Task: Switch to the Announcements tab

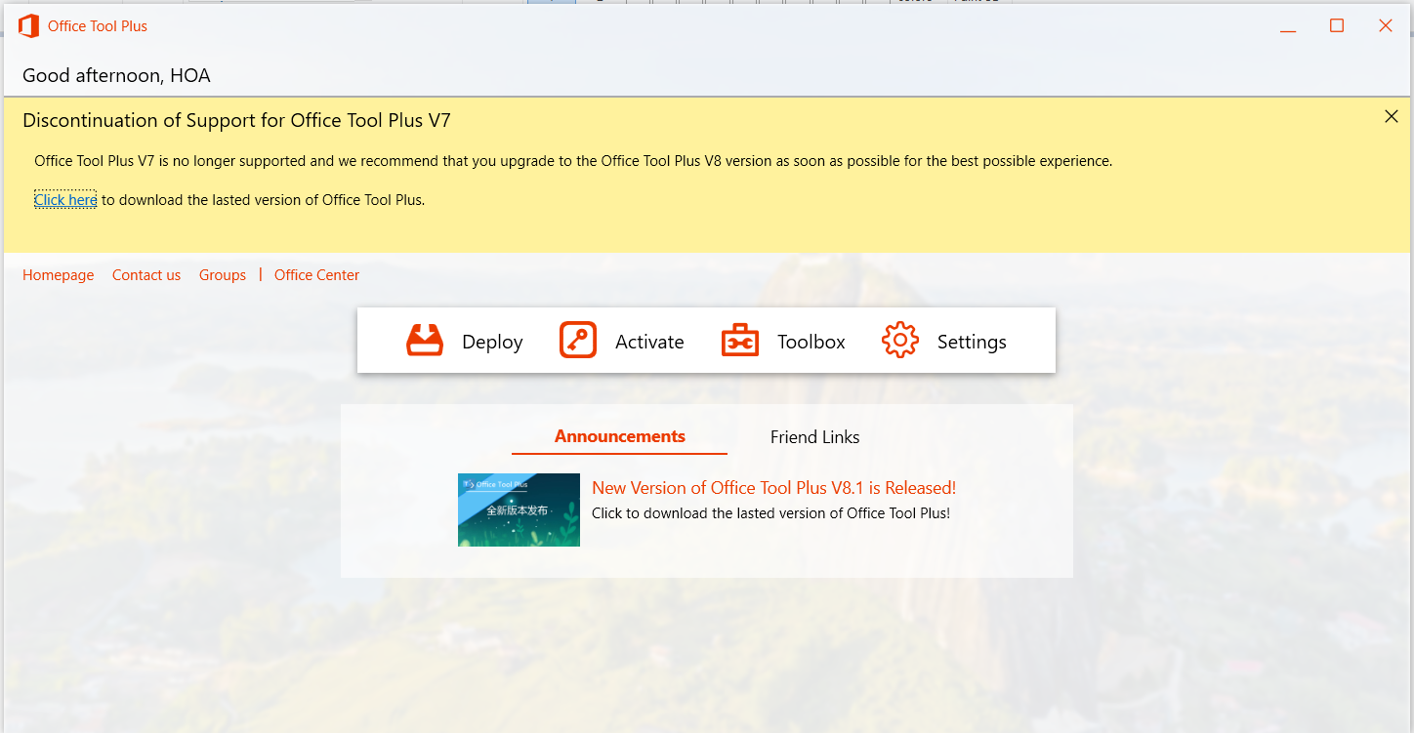Action: [x=620, y=436]
